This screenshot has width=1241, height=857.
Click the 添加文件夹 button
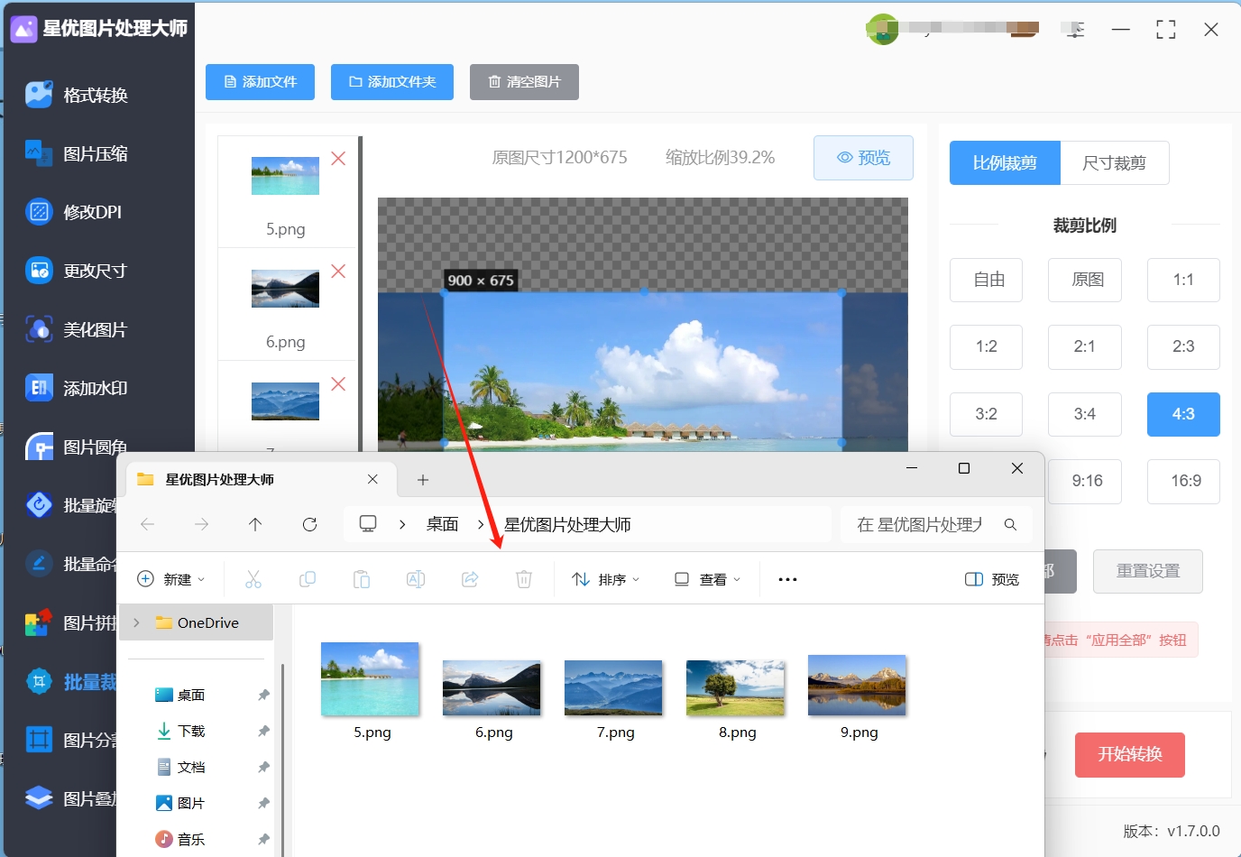[392, 82]
